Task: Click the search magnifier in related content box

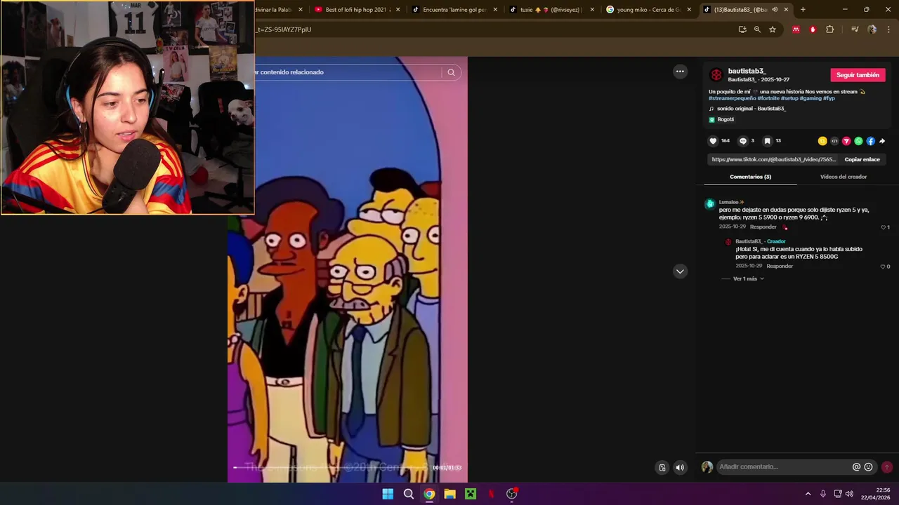Action: [451, 72]
